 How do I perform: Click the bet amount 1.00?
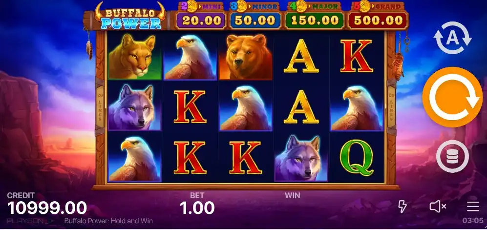point(197,208)
